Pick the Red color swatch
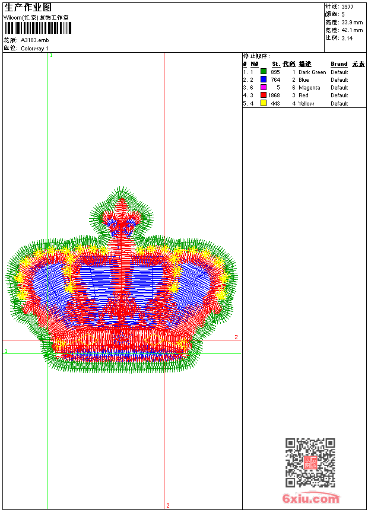 coord(264,95)
